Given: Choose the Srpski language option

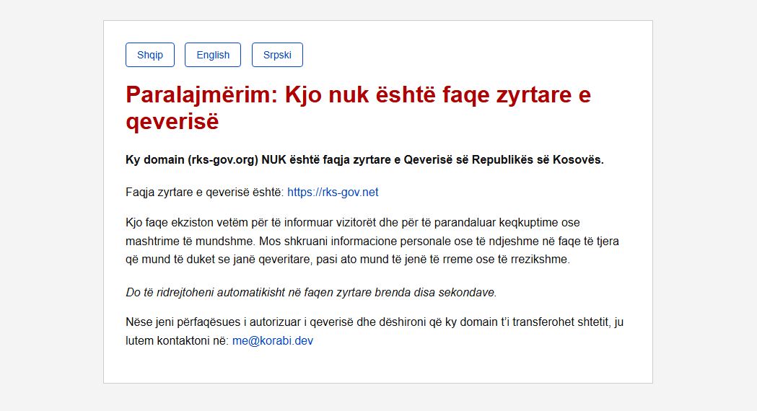Looking at the screenshot, I should coord(277,55).
